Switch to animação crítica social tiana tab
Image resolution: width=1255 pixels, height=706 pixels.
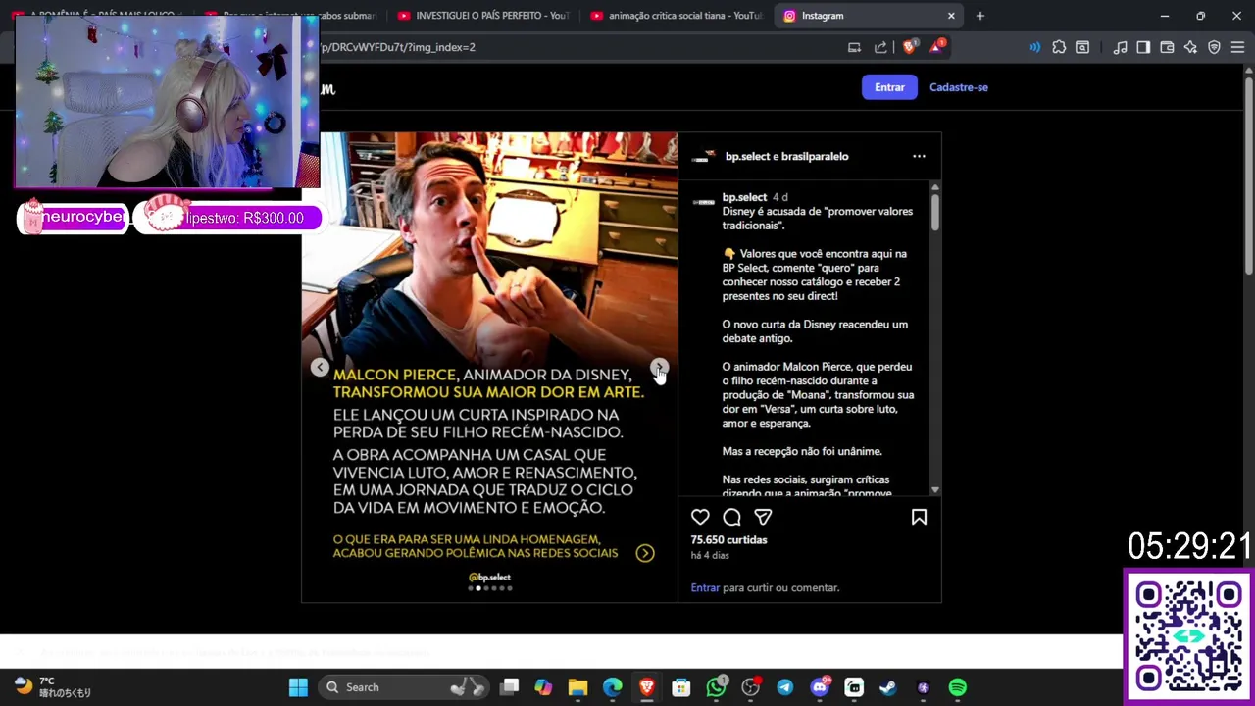677,16
